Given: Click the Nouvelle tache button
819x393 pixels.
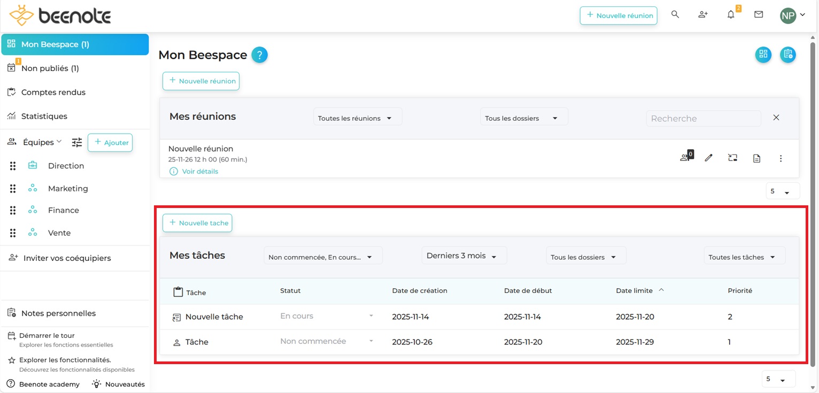Looking at the screenshot, I should [x=197, y=223].
